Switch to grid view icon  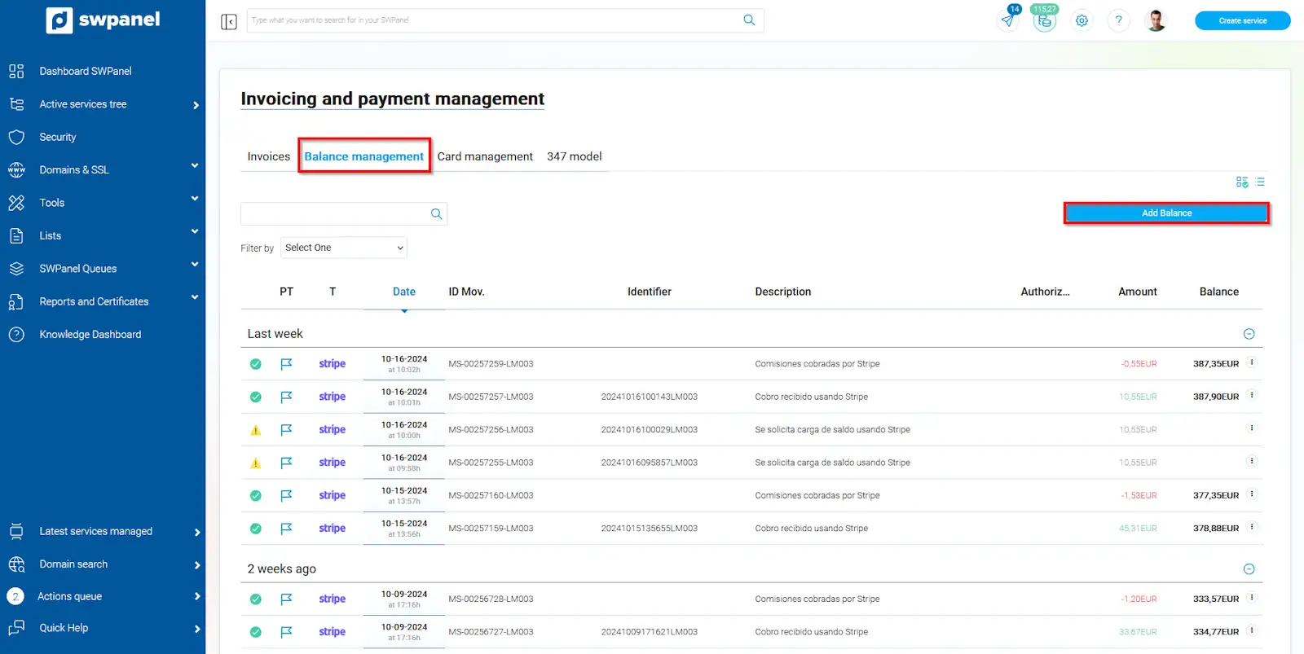point(1242,182)
